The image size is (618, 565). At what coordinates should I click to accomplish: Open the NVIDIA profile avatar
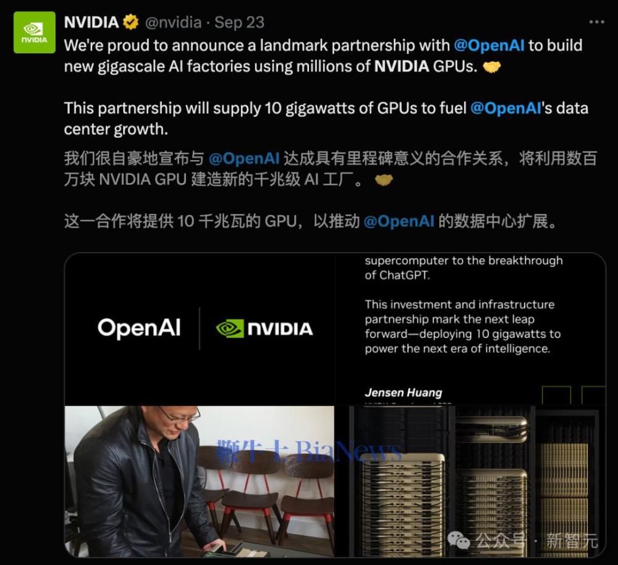coord(34,32)
